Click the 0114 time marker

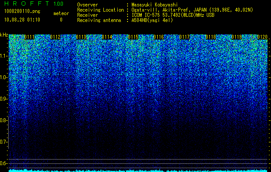click(107, 37)
